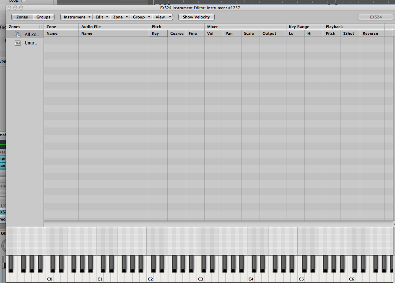Click the Coarse column header
Screen dimensions: 395x283
click(x=177, y=34)
